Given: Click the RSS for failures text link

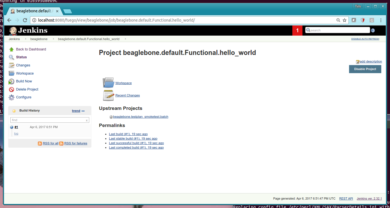Looking at the screenshot, I should tap(76, 143).
